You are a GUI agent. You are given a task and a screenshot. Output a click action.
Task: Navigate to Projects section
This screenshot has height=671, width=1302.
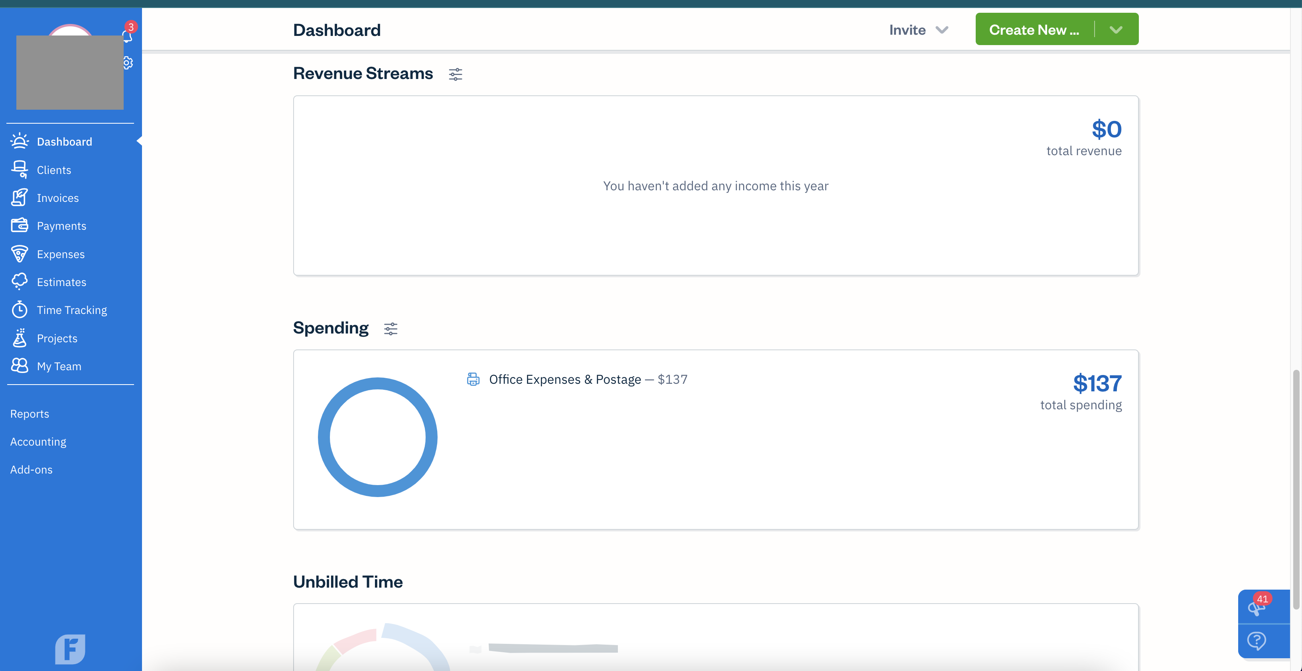[x=57, y=338]
